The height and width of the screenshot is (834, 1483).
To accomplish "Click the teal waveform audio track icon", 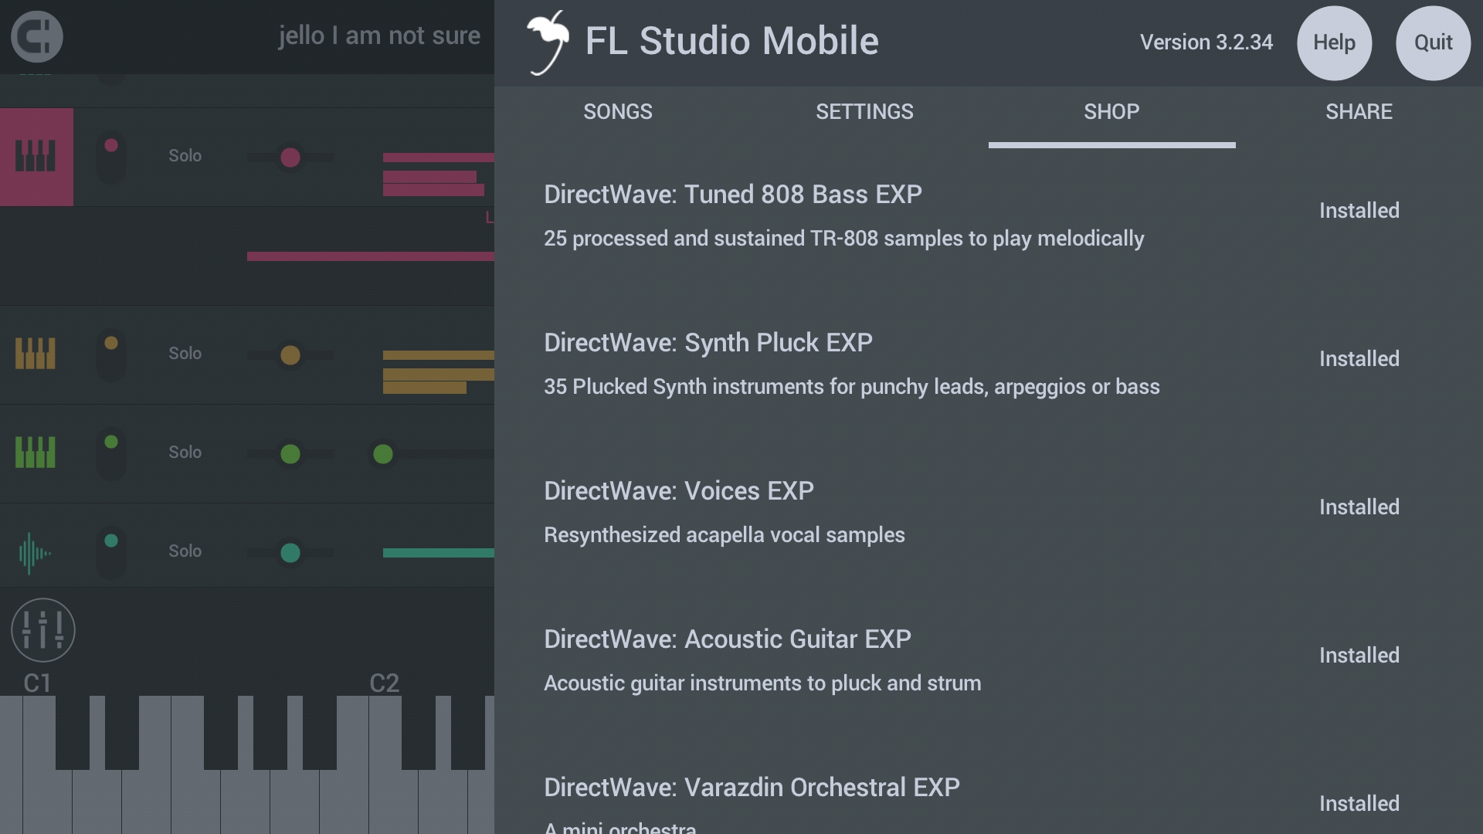I will [x=36, y=551].
